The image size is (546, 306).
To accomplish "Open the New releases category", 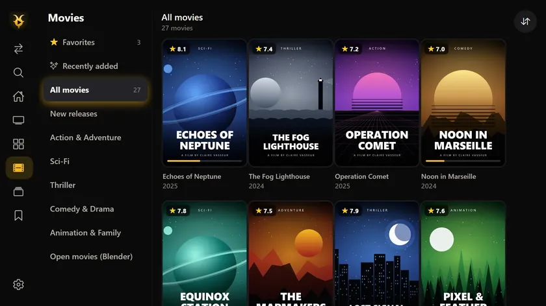I will (95, 113).
